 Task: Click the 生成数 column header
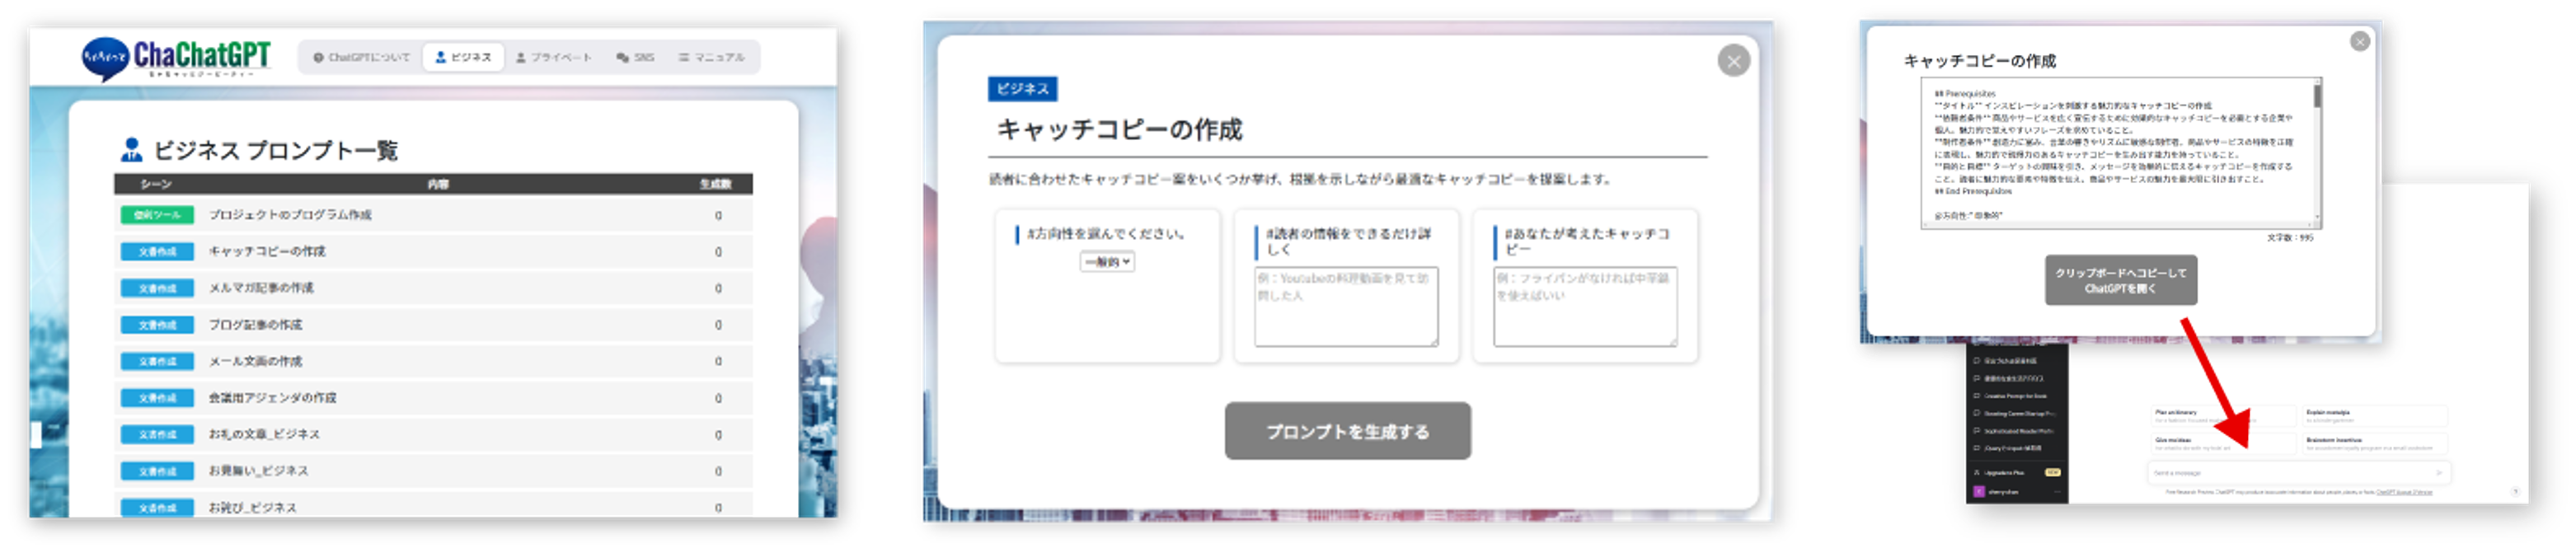click(x=715, y=184)
